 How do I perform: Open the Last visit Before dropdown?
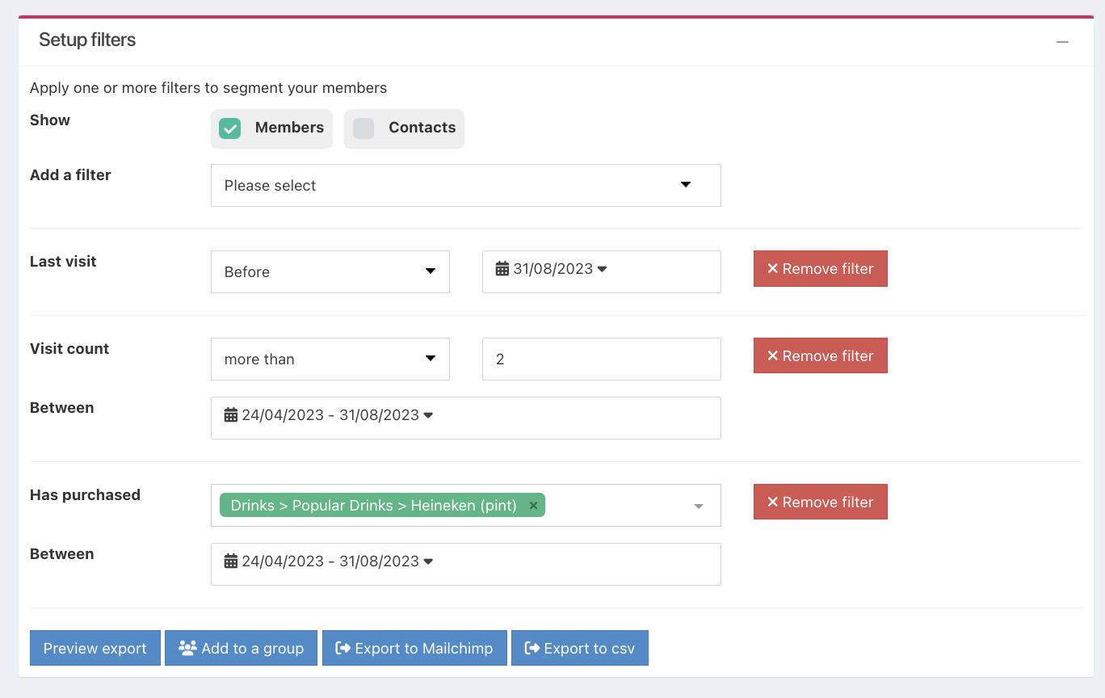click(330, 272)
